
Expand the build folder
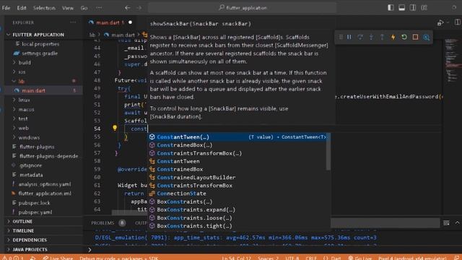click(25, 63)
